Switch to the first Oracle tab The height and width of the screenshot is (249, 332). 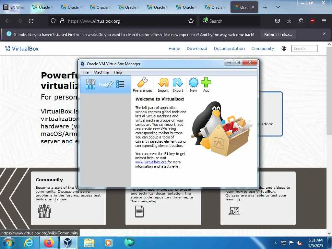(43, 7)
